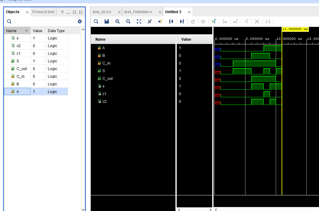Close the test_FullAdder.v tab
The image size is (319, 211).
[160, 12]
